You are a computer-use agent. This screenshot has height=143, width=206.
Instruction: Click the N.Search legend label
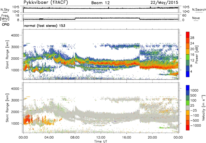pos(199,10)
